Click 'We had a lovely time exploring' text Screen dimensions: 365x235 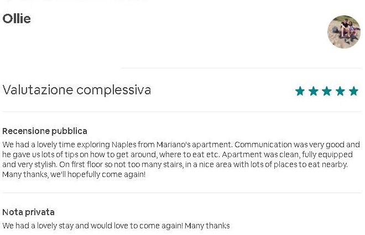55,145
